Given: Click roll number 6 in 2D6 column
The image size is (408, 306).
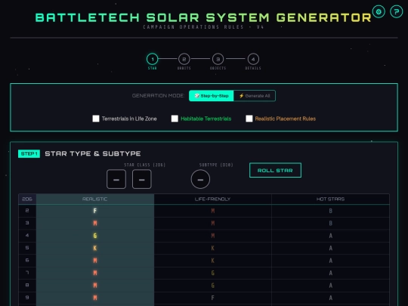Looking at the screenshot, I should point(27,260).
